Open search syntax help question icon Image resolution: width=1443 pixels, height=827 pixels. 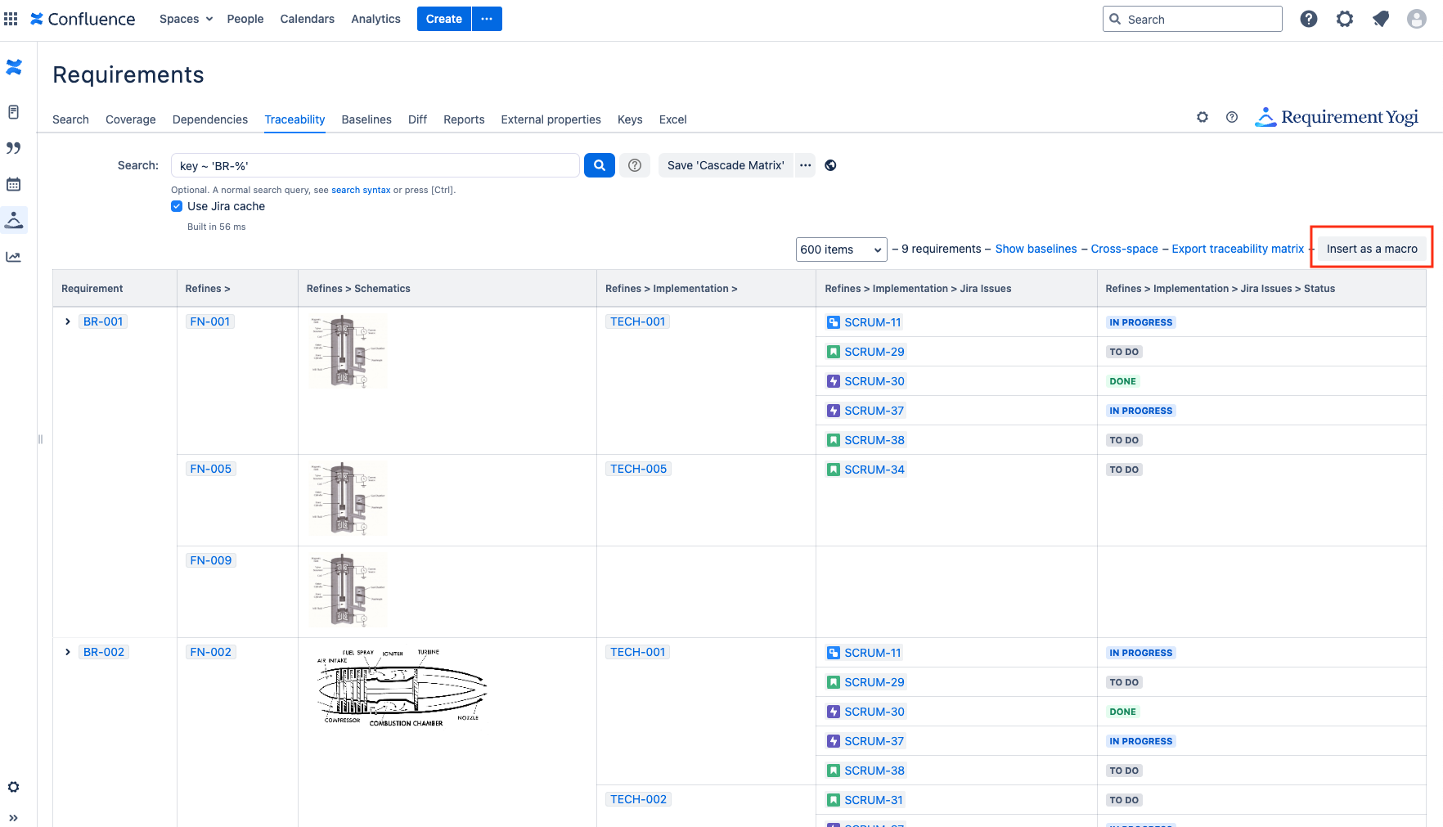coord(634,165)
